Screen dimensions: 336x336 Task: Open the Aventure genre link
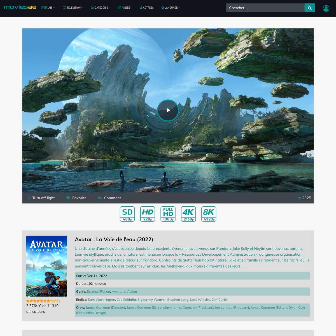click(119, 291)
